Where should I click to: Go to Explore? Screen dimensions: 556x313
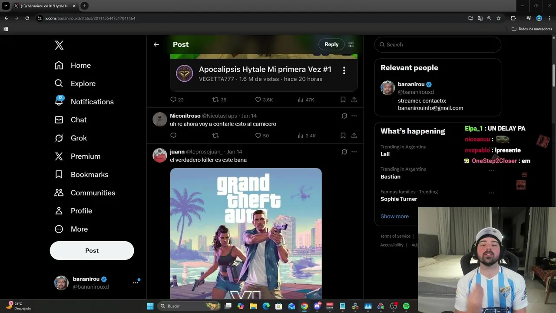(x=75, y=83)
